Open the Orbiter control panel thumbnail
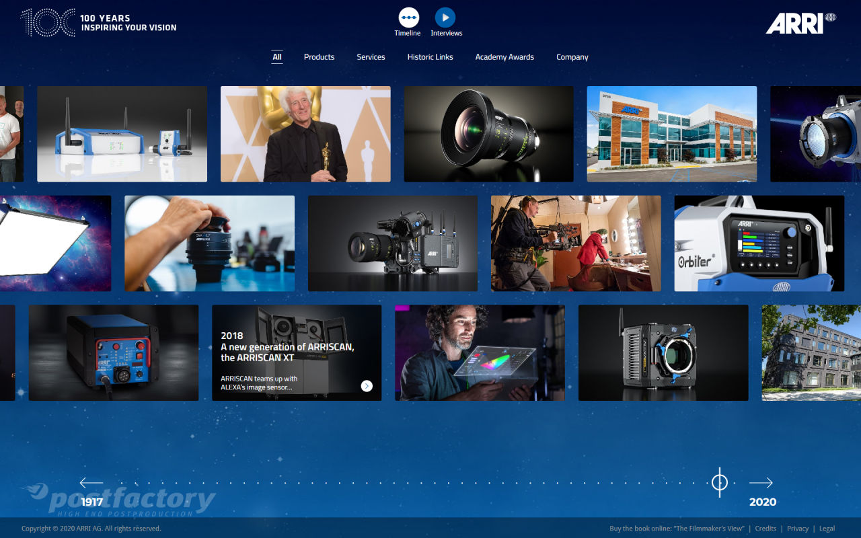This screenshot has width=861, height=538. pos(759,243)
